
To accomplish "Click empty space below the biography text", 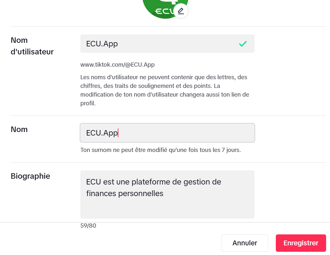I will point(167,208).
